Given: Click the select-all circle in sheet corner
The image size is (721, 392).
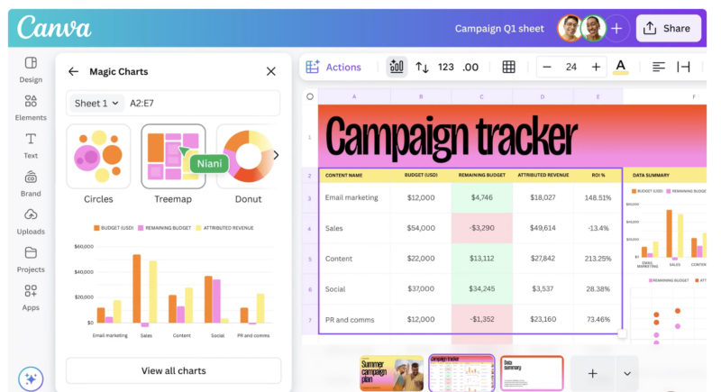Looking at the screenshot, I should (310, 96).
